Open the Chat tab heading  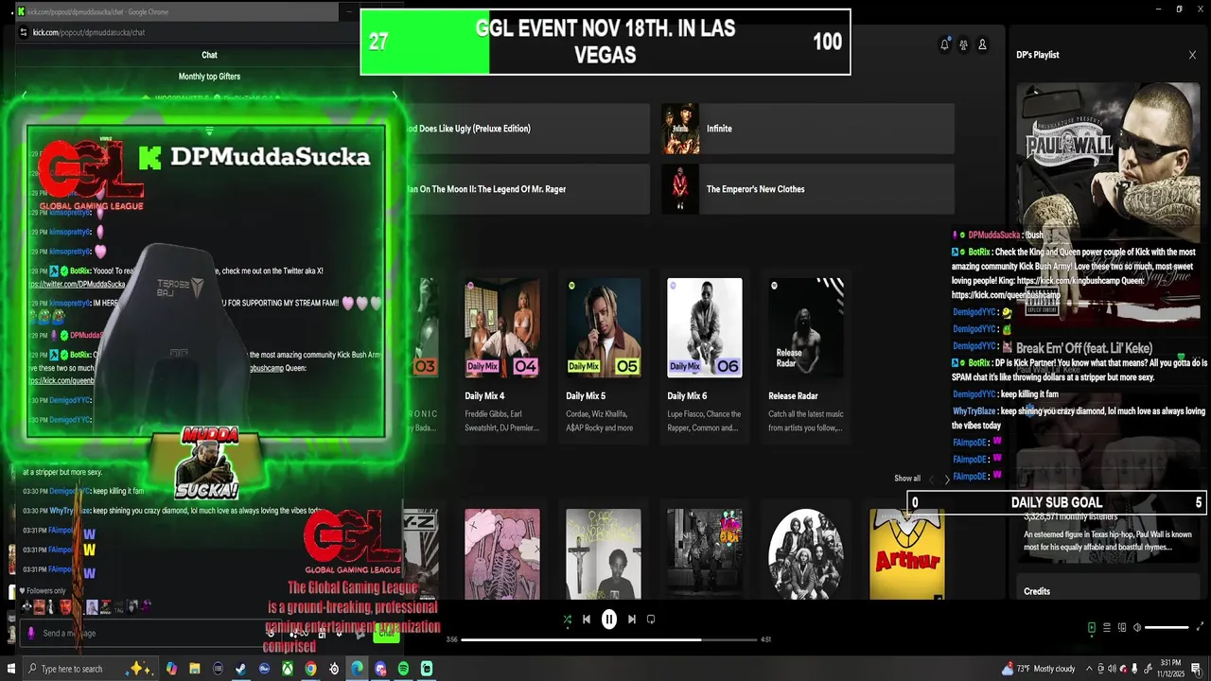click(209, 55)
